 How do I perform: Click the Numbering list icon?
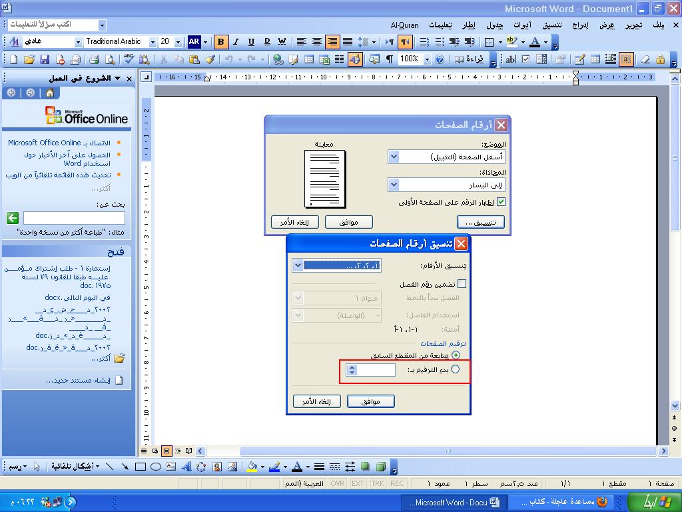(424, 42)
